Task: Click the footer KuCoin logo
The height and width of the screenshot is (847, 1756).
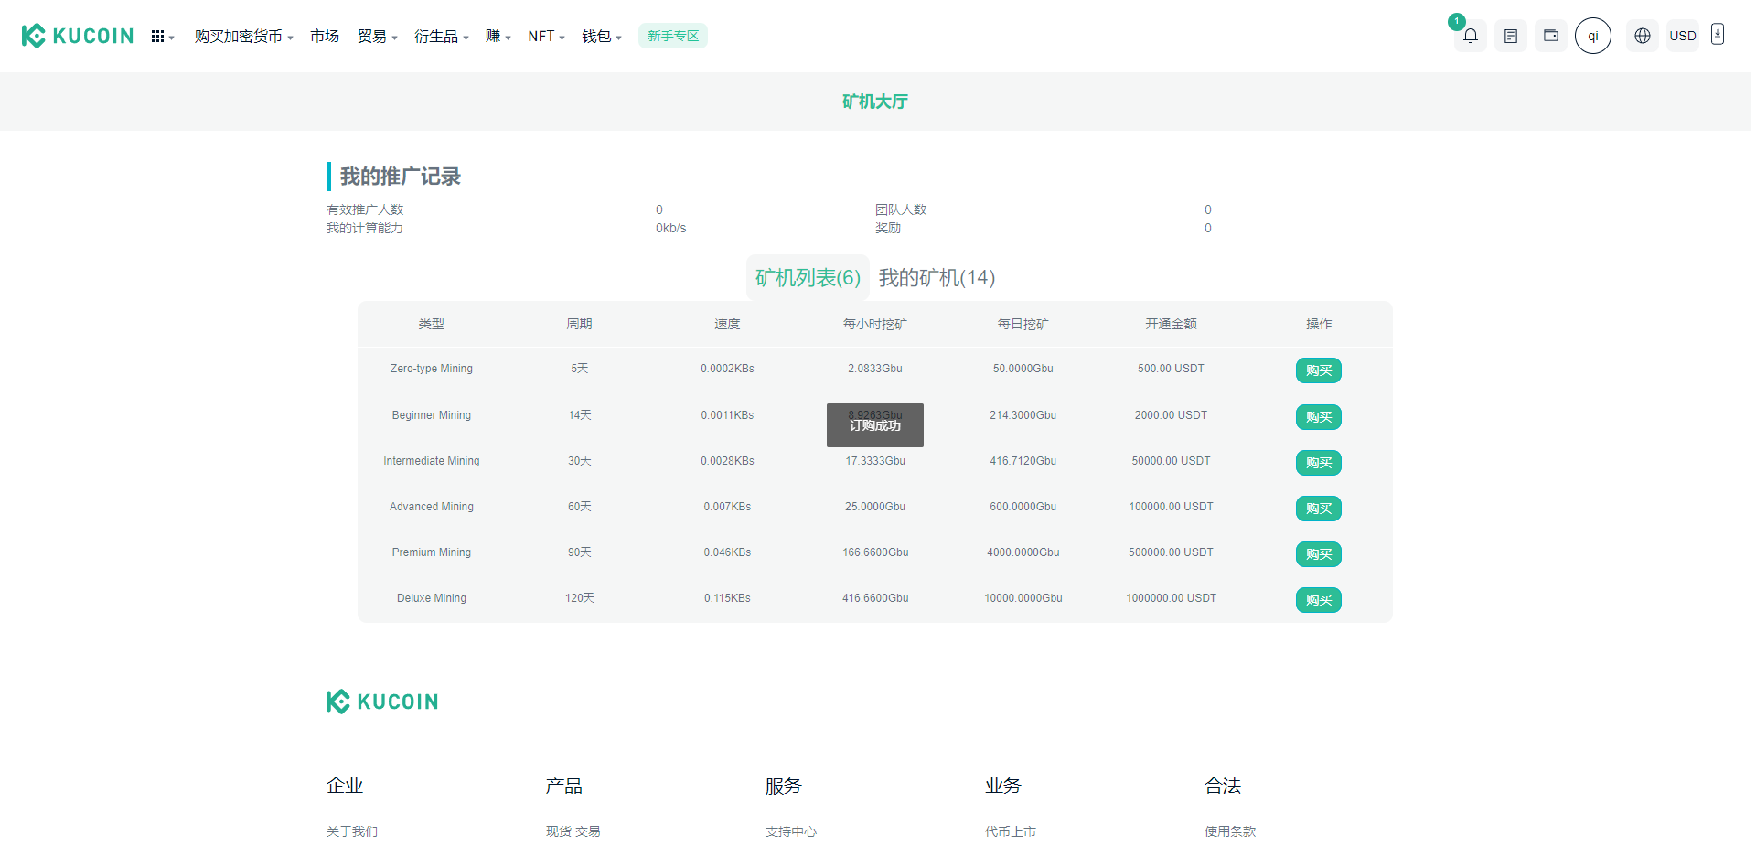Action: point(382,702)
